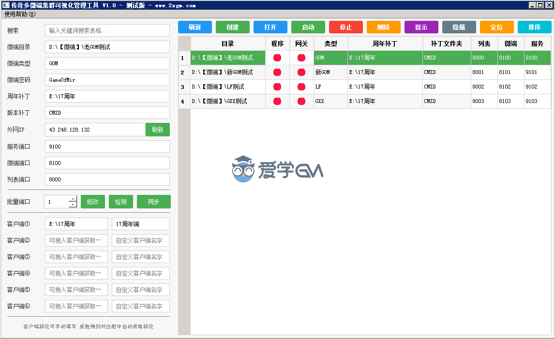Click the 网关 status dot for LF测试 row
Viewport: 555px width, 339px height.
pos(301,87)
